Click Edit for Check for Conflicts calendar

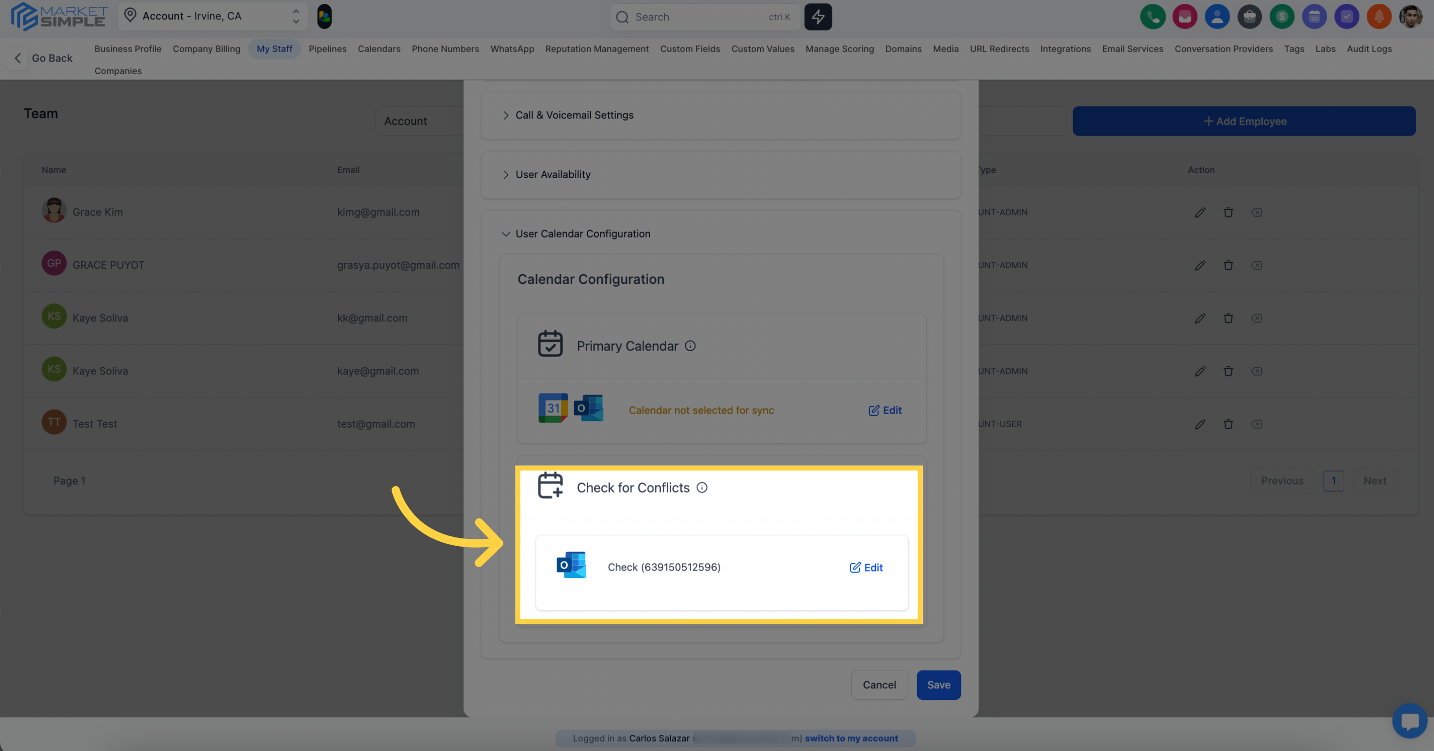coord(866,567)
